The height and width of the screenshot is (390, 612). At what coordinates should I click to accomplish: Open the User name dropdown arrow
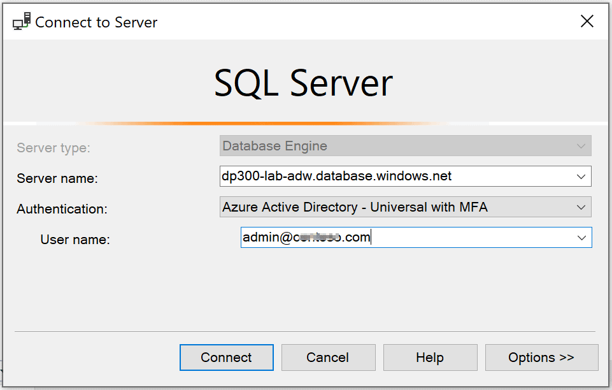click(581, 237)
